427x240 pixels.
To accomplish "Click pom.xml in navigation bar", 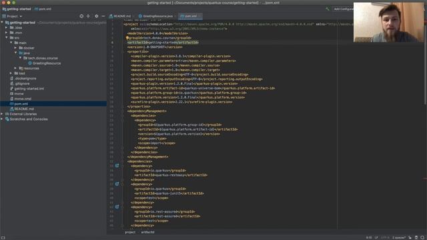I will (45, 9).
